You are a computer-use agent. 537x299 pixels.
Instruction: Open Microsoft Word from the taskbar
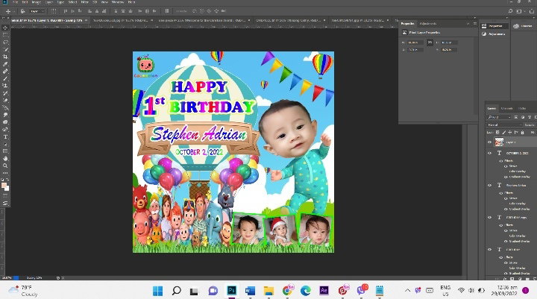click(250, 291)
